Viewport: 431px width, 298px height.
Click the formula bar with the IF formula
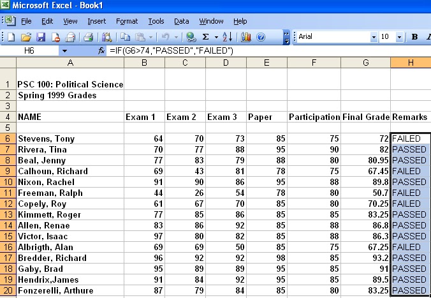coord(269,50)
